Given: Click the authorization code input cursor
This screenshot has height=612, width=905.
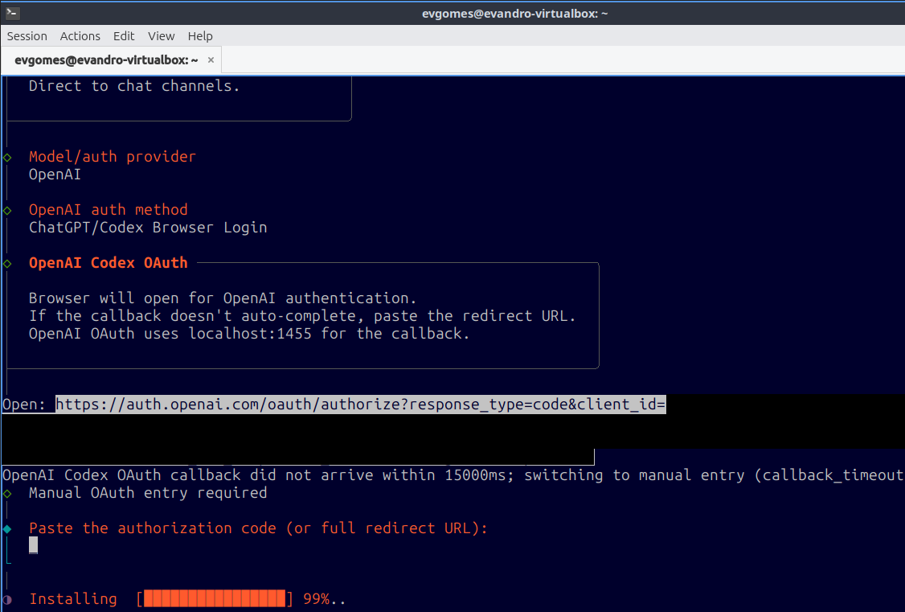Looking at the screenshot, I should (x=34, y=545).
